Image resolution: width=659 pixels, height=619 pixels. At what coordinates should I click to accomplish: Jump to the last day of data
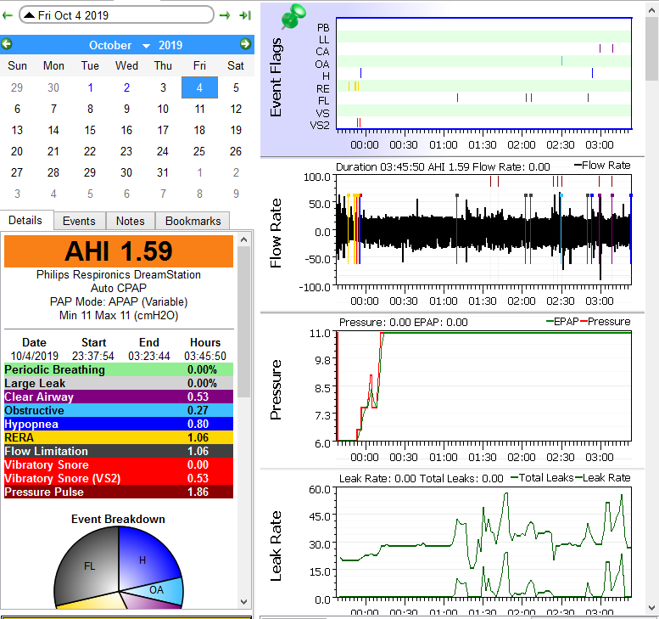point(245,15)
